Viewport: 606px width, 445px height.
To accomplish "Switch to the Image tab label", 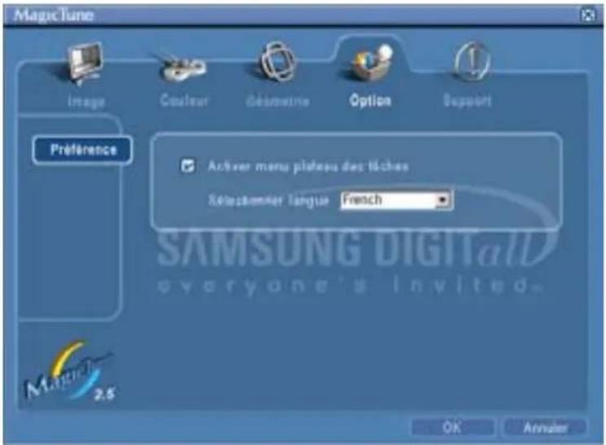I will click(x=86, y=101).
